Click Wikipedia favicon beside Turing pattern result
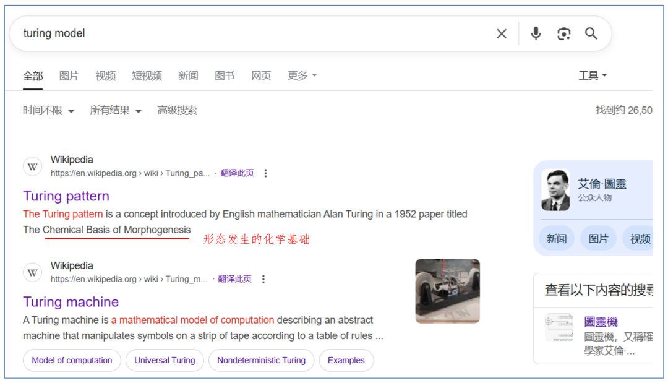This screenshot has width=668, height=383. (x=32, y=166)
